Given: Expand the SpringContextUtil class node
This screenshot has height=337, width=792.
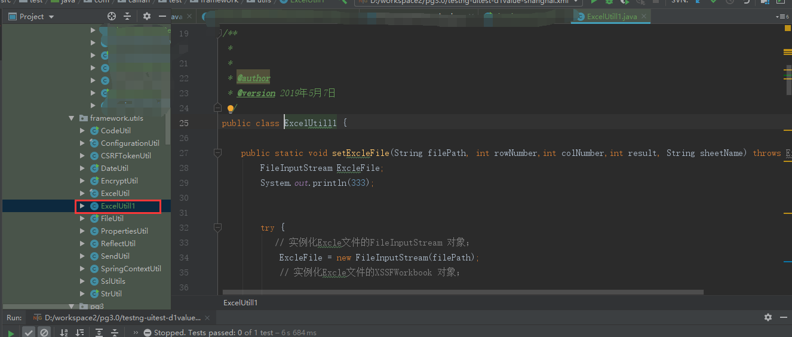Looking at the screenshot, I should 82,269.
